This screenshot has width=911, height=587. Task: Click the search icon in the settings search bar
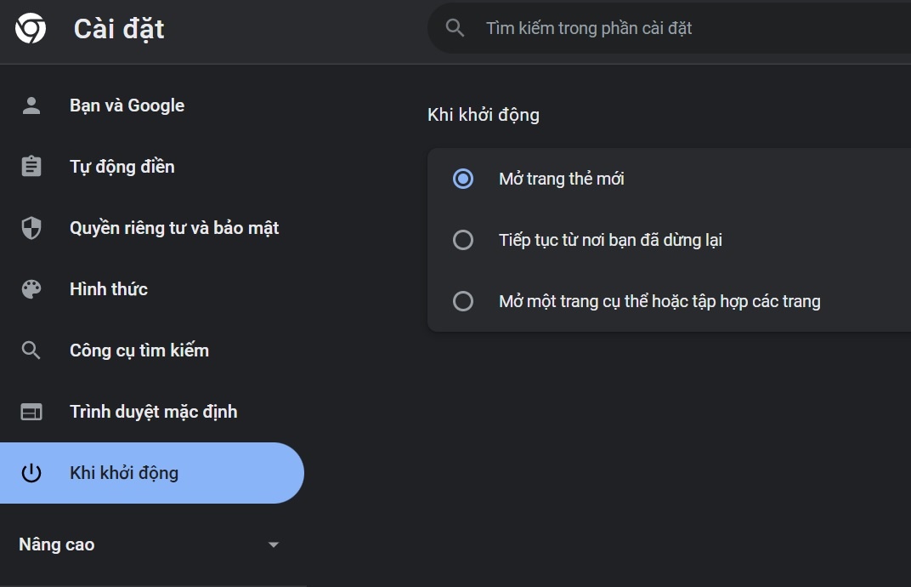point(455,27)
